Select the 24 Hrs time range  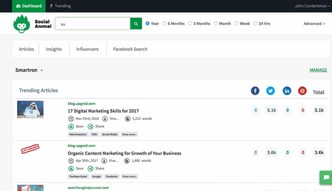click(x=256, y=23)
